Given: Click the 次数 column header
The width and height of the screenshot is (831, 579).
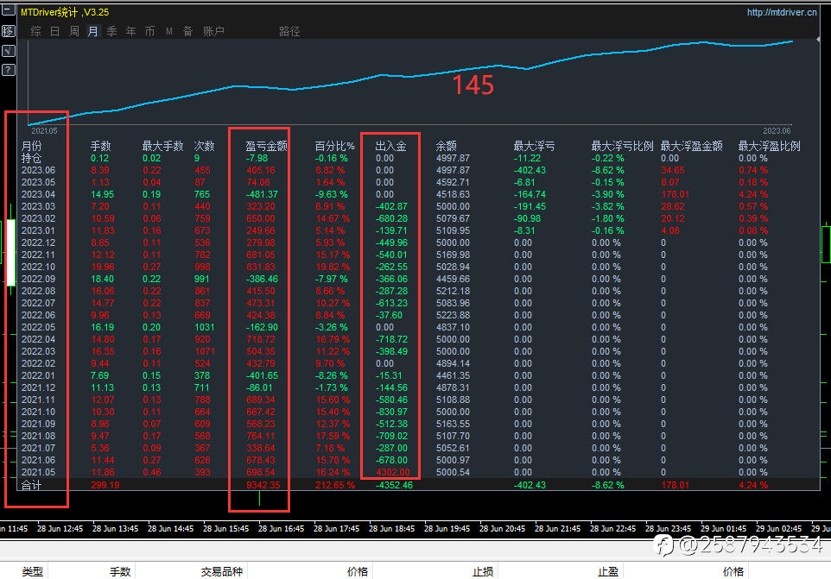Looking at the screenshot, I should click(204, 146).
